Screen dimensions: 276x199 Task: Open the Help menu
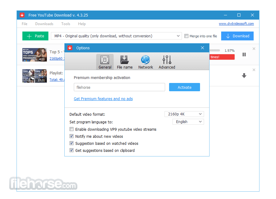coord(82,24)
